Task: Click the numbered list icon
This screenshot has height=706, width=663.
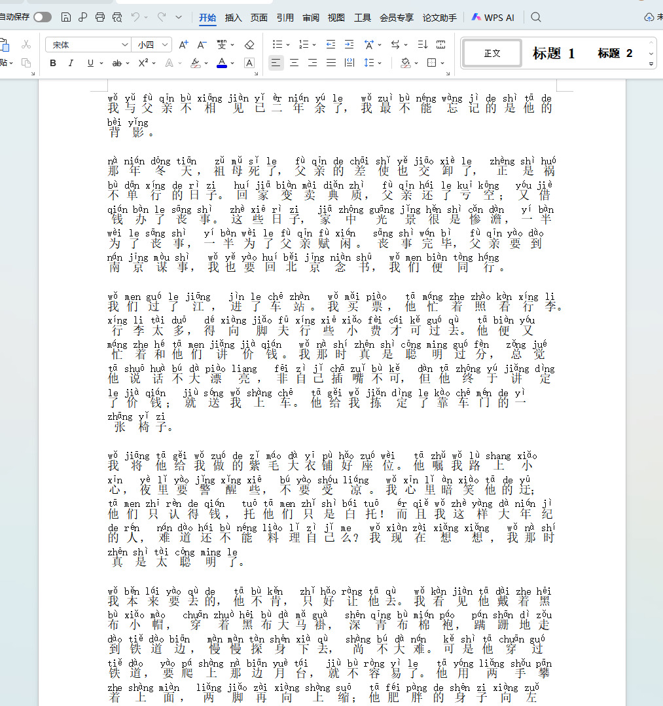Action: pos(304,45)
